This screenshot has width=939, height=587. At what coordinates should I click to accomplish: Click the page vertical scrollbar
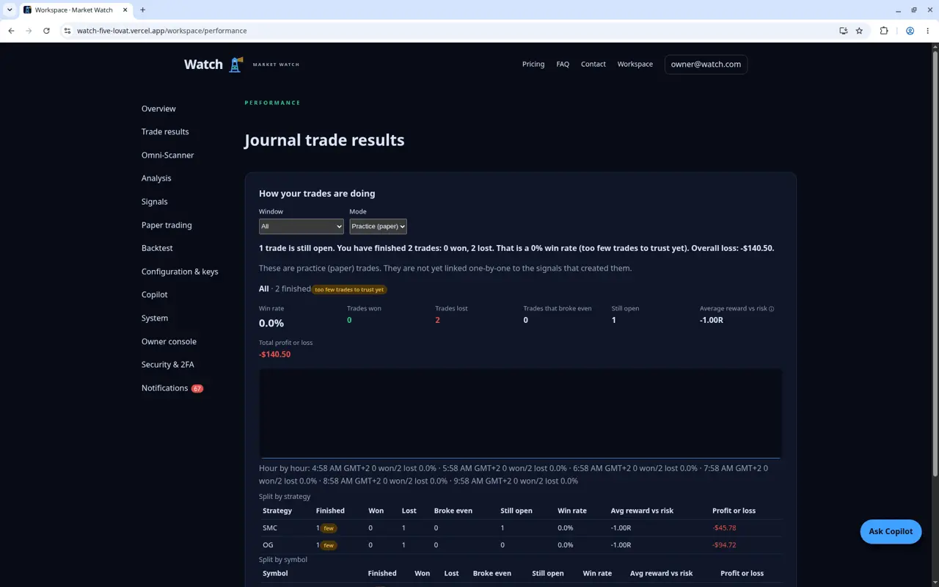click(x=935, y=264)
